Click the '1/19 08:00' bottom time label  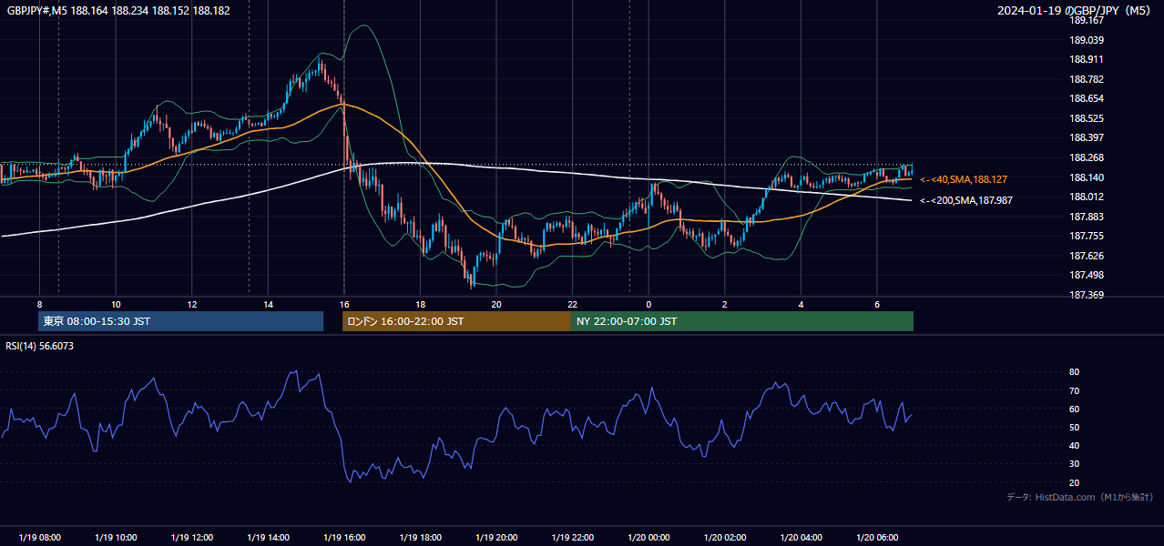point(39,538)
